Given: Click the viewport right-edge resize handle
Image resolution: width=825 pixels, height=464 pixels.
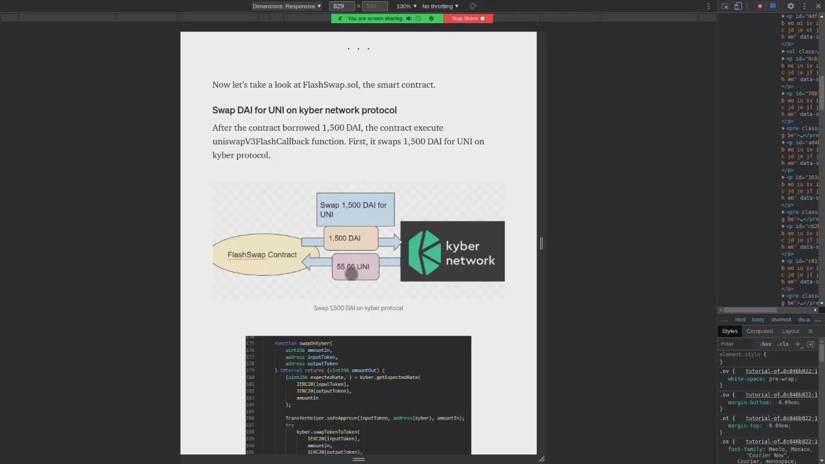Looking at the screenshot, I should point(541,243).
